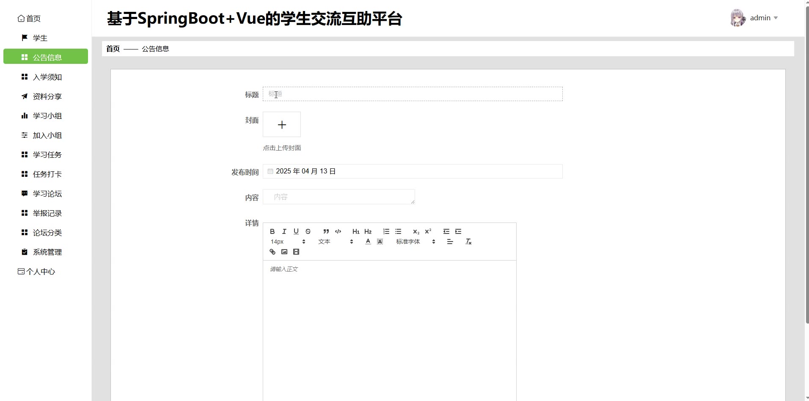809x401 pixels.
Task: Insert a blockquote with the quote icon
Action: (326, 231)
